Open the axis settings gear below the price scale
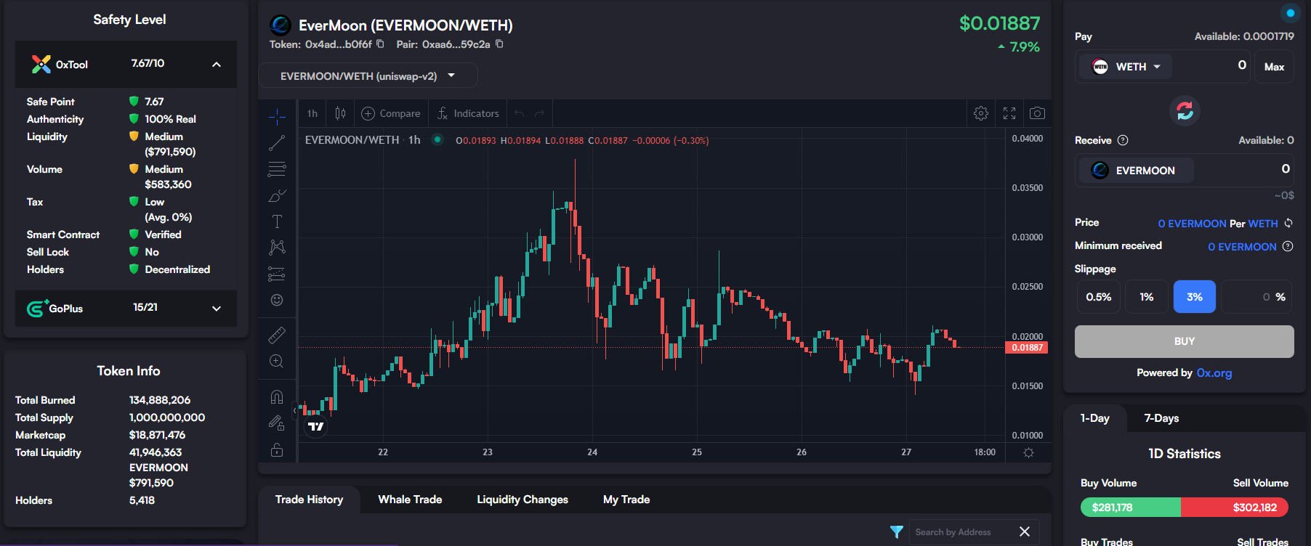The width and height of the screenshot is (1311, 546). click(x=1028, y=452)
